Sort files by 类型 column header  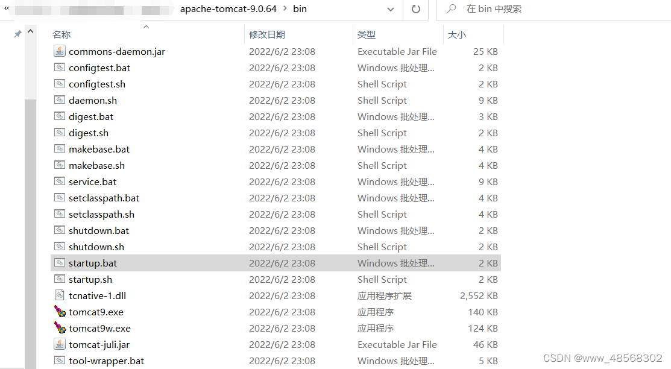tap(367, 34)
